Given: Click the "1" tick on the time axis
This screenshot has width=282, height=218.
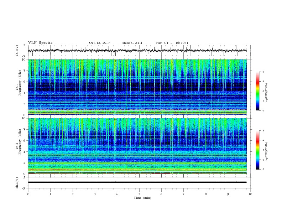Looking at the screenshot, I should [x=50, y=194].
